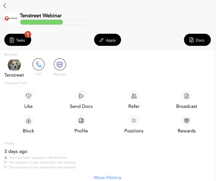Select the Refer people icon
The width and height of the screenshot is (216, 181).
coord(134,96)
